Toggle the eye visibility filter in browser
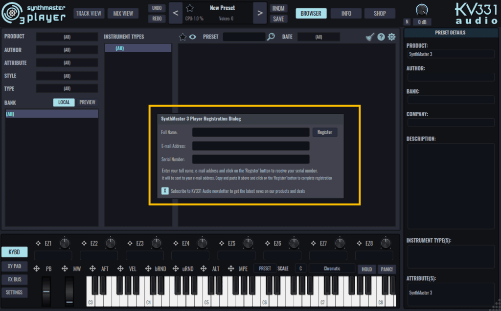 (192, 37)
